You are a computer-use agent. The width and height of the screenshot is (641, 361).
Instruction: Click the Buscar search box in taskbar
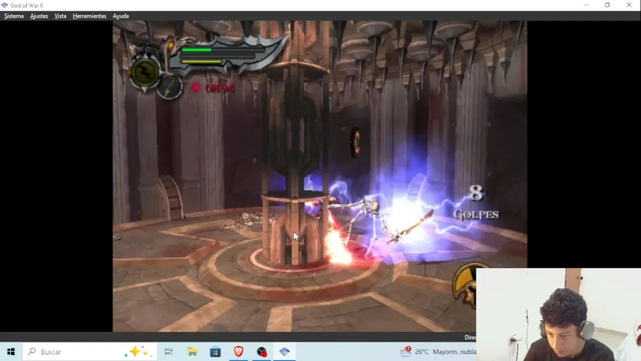click(90, 352)
